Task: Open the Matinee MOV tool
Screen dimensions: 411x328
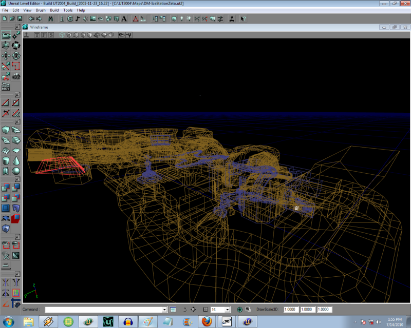Action: (6, 86)
